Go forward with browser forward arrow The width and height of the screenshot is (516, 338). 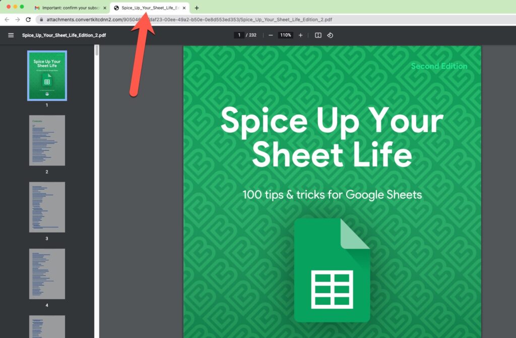(18, 20)
